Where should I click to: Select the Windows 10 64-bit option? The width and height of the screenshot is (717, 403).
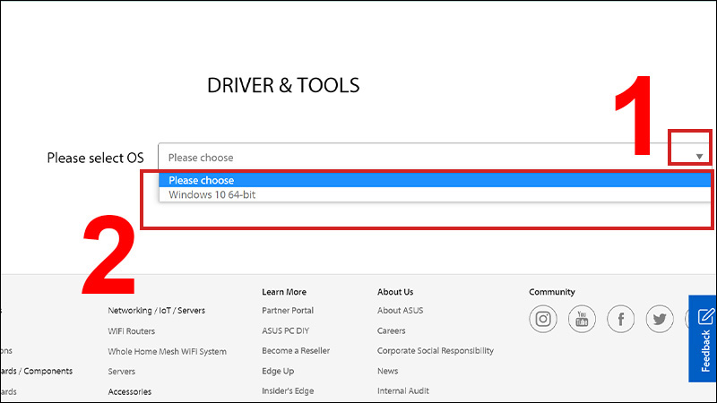[213, 194]
